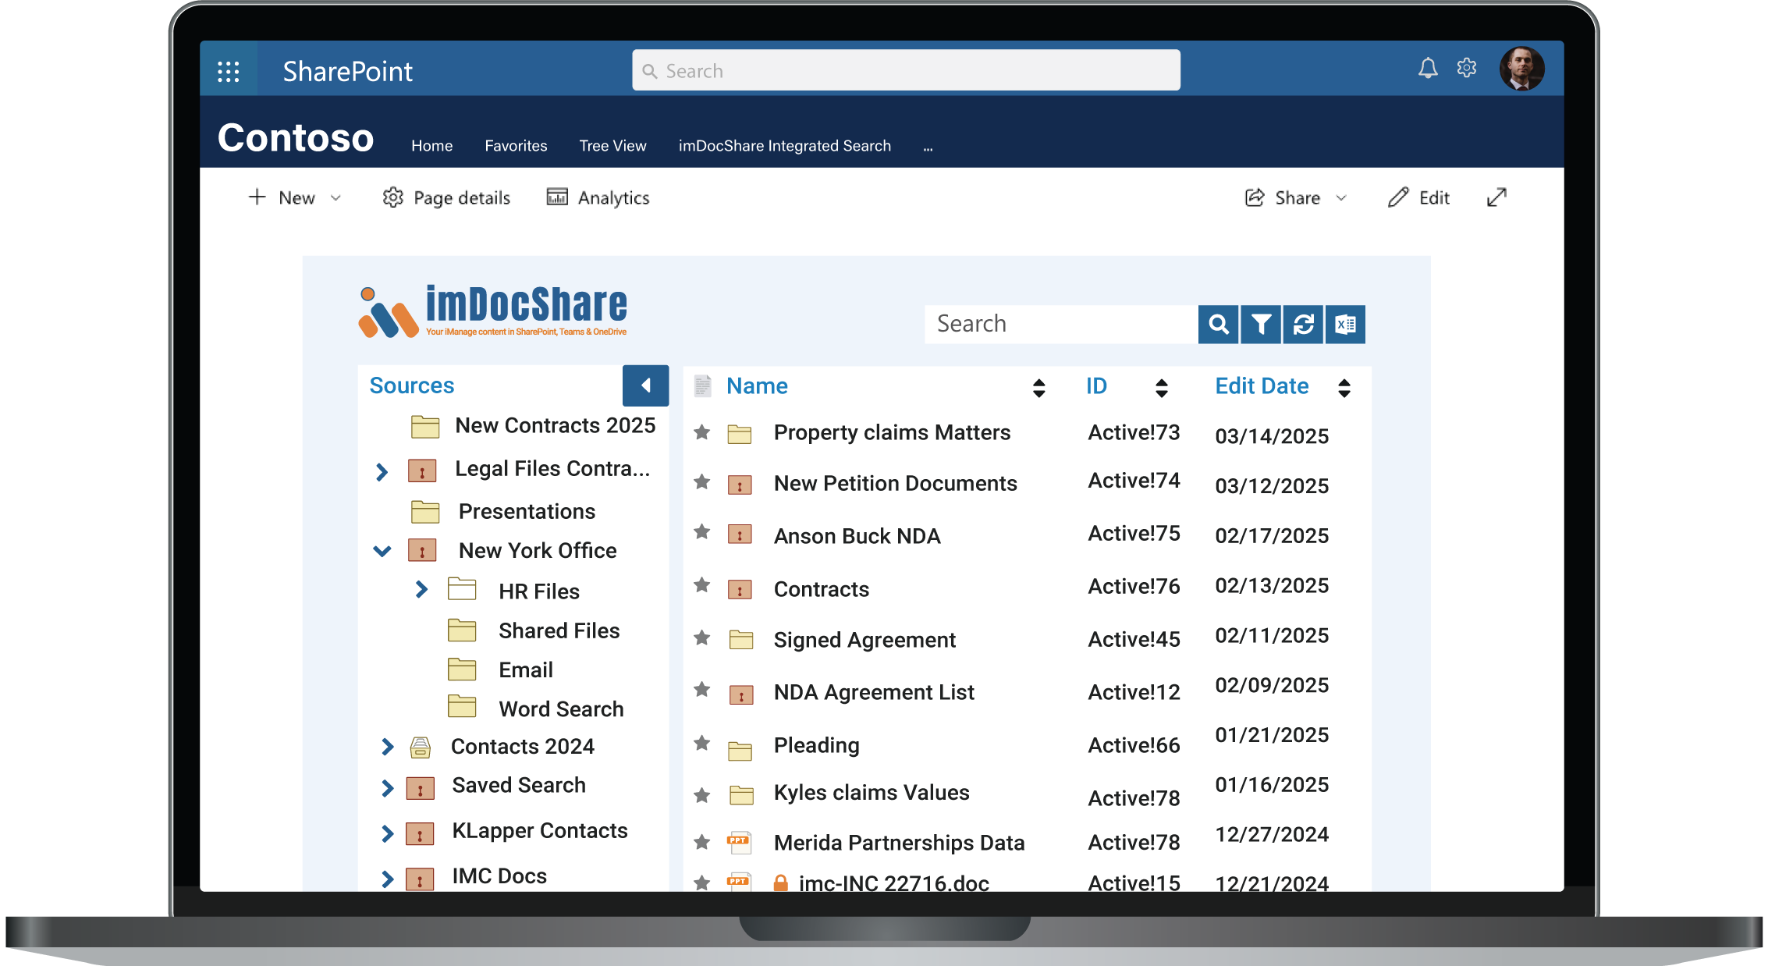Open the filter funnel button
Image resolution: width=1768 pixels, height=966 pixels.
coord(1261,324)
